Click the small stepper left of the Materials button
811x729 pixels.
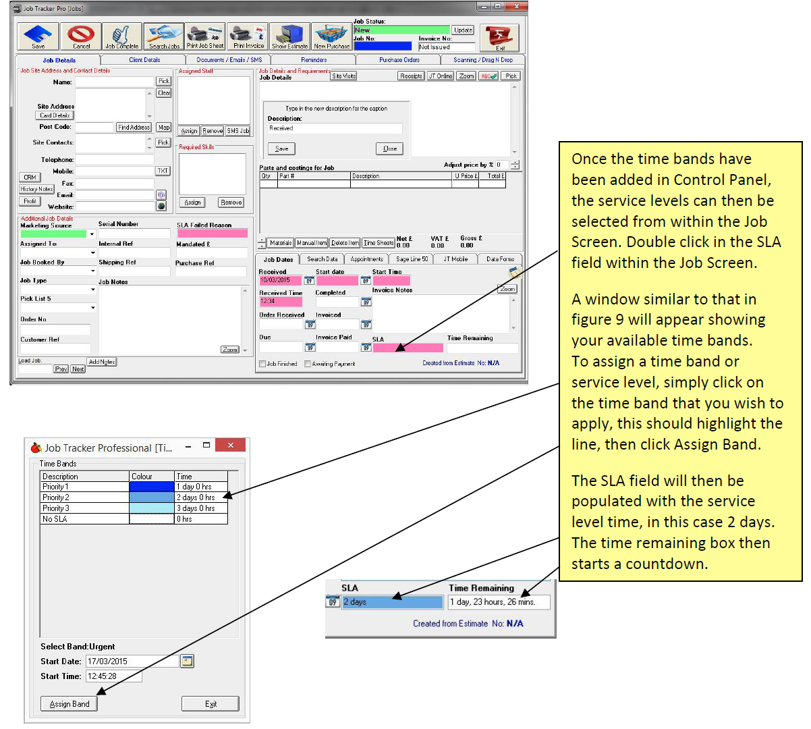tap(262, 243)
